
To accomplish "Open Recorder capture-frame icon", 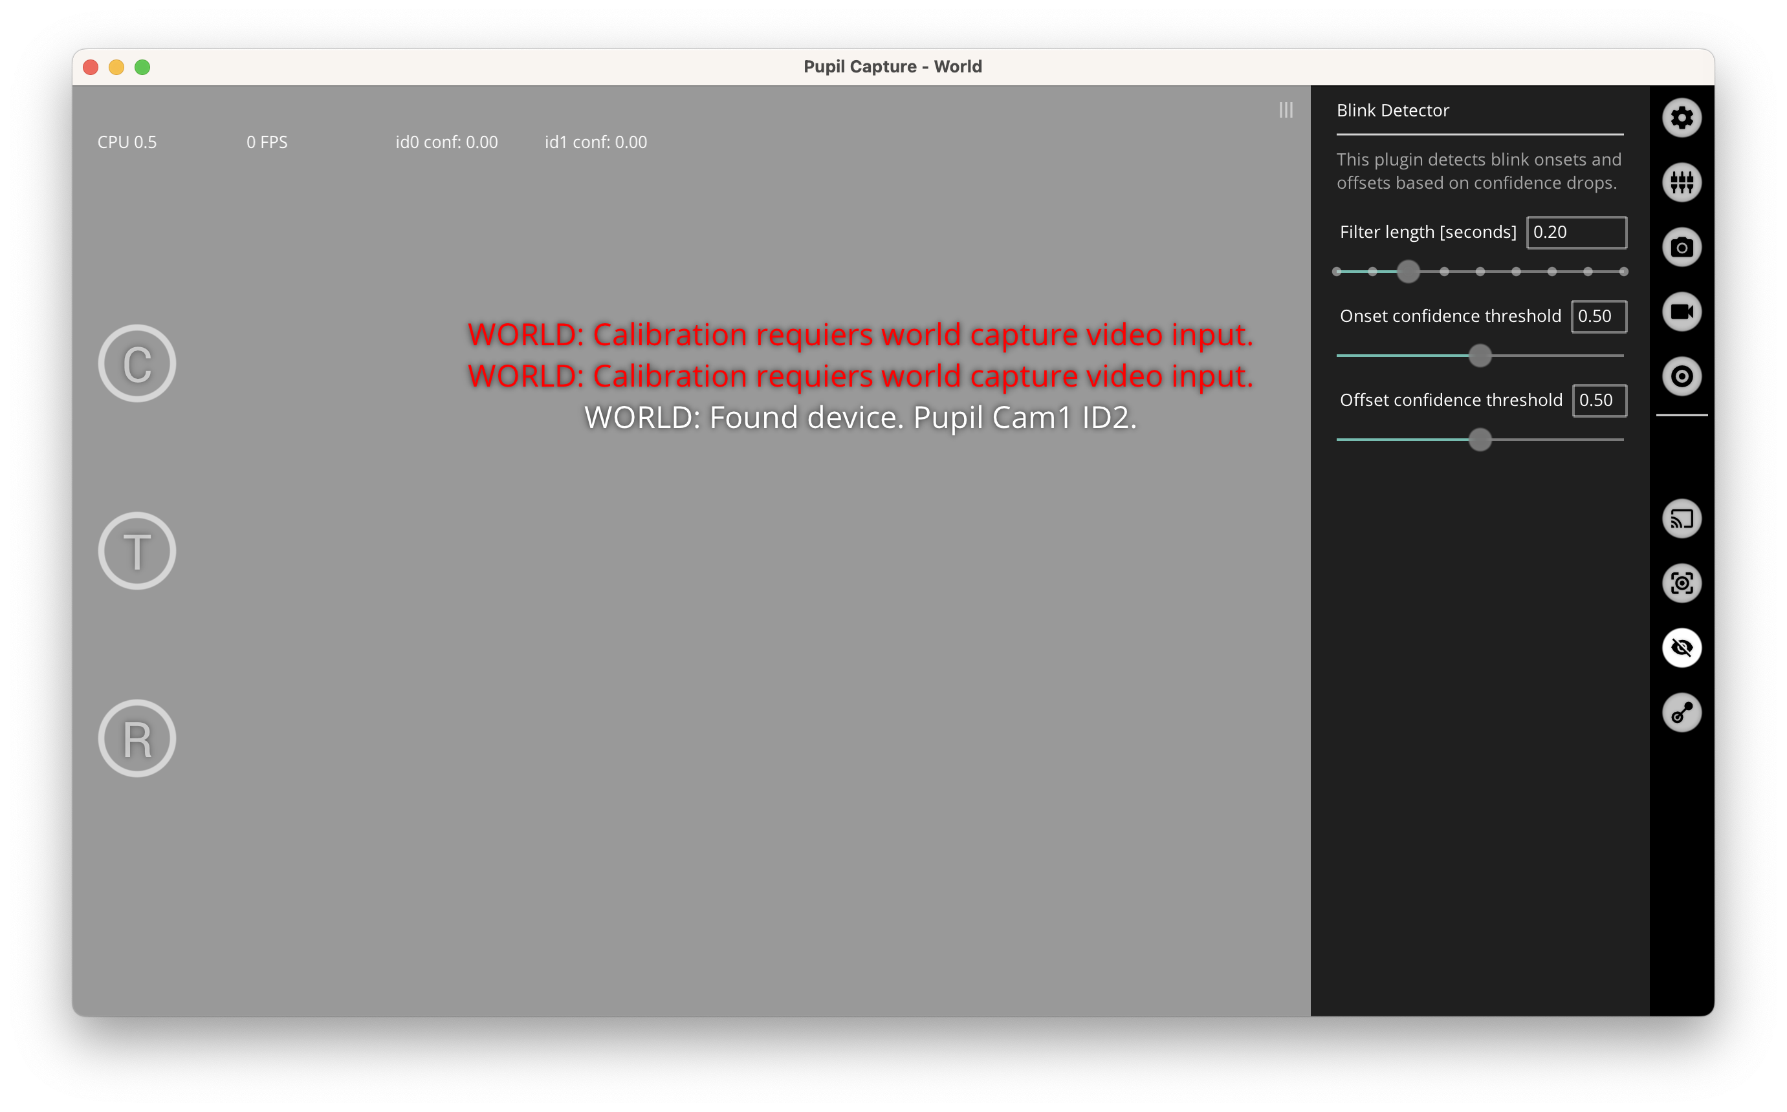I will [1681, 584].
